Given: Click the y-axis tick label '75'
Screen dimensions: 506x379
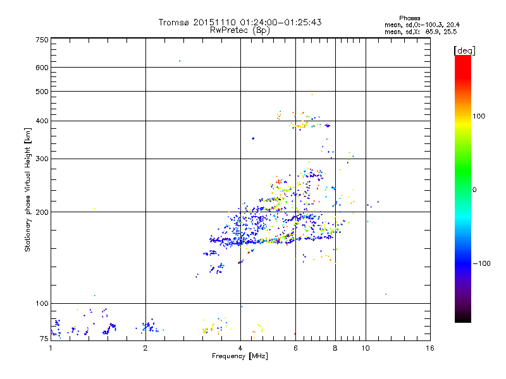Looking at the screenshot, I should (44, 339).
